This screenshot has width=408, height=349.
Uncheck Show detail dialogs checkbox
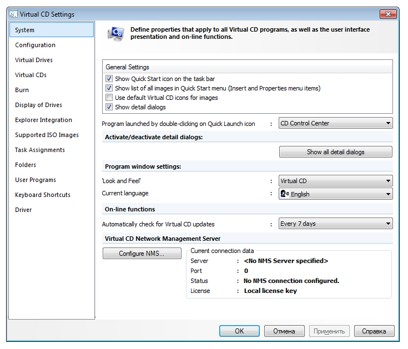pos(109,107)
